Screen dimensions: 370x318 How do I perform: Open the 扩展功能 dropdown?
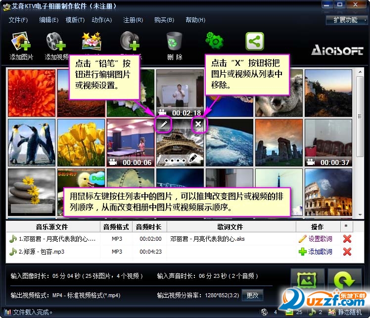347,20
